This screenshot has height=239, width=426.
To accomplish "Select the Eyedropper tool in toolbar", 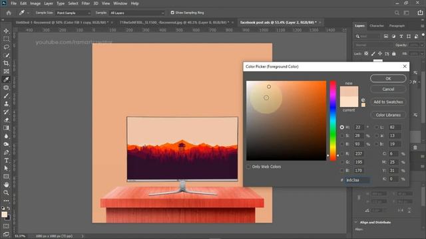I will (6, 80).
